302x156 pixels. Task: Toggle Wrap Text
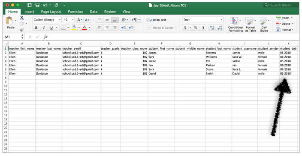pos(156,20)
